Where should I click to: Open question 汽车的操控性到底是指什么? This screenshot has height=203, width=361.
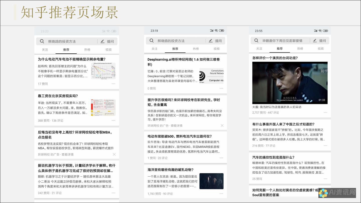[x=273, y=157]
